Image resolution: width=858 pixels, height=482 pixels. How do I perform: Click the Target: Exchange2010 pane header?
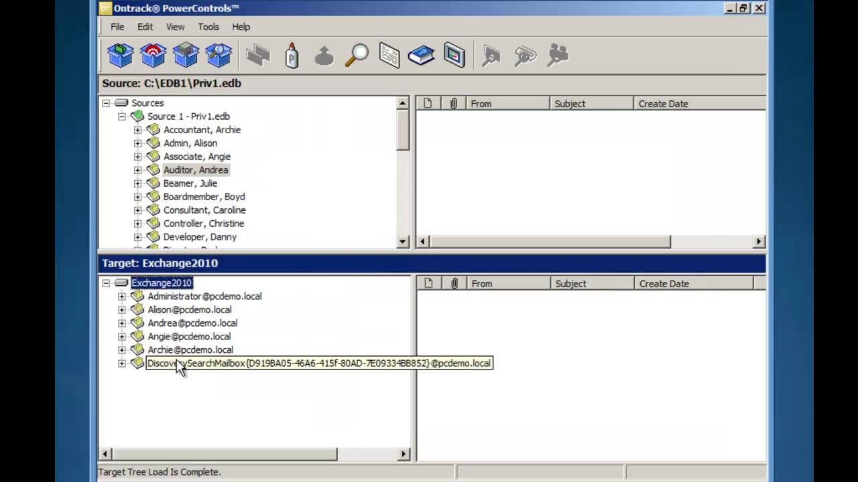coord(432,263)
